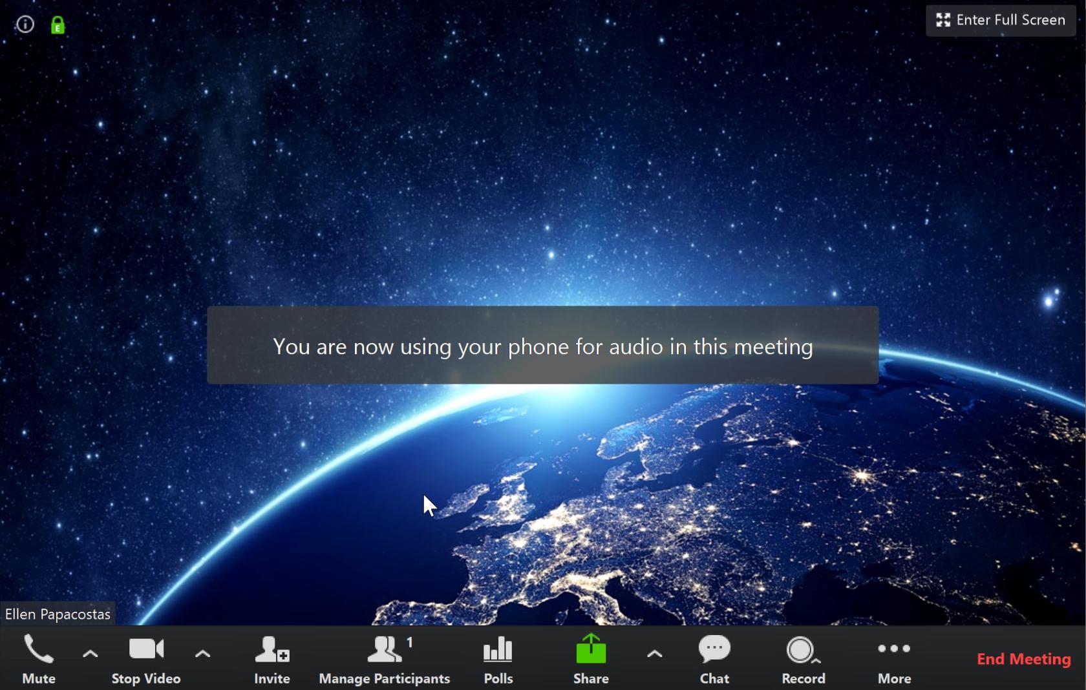This screenshot has width=1086, height=690.
Task: Mute the phone audio
Action: point(39,659)
